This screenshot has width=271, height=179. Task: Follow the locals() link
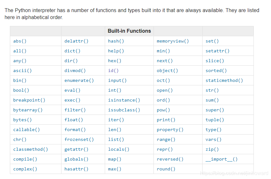(119, 149)
